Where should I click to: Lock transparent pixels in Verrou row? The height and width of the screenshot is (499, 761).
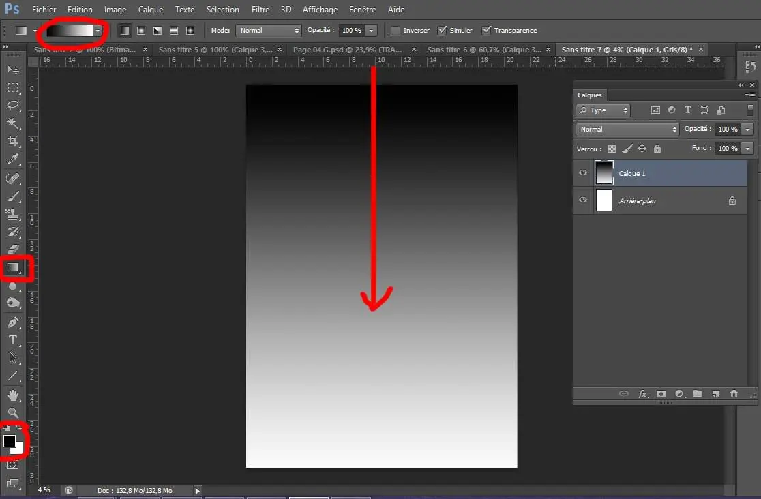tap(612, 149)
